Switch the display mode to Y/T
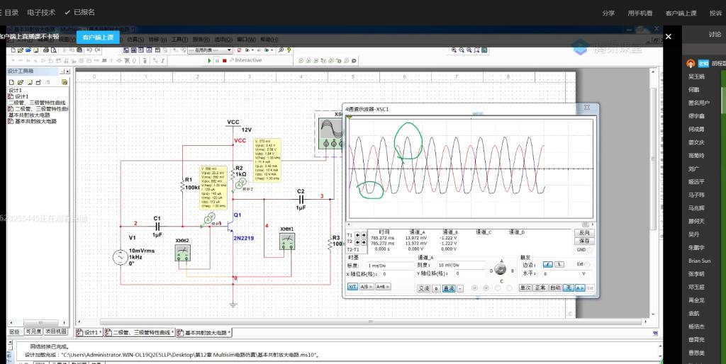This screenshot has height=364, width=726. [x=352, y=287]
